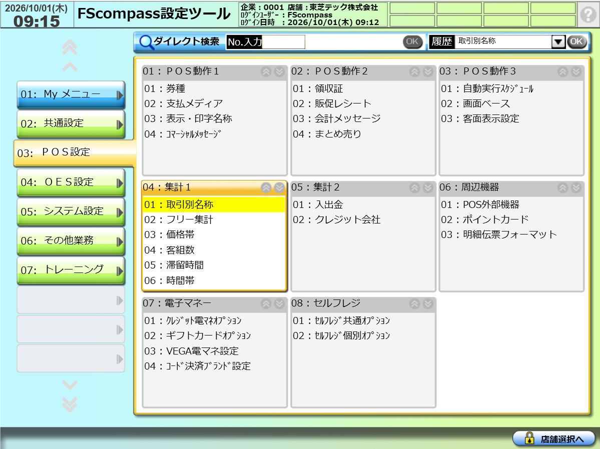The height and width of the screenshot is (449, 600).
Task: Open the help question mark icon
Action: click(588, 14)
